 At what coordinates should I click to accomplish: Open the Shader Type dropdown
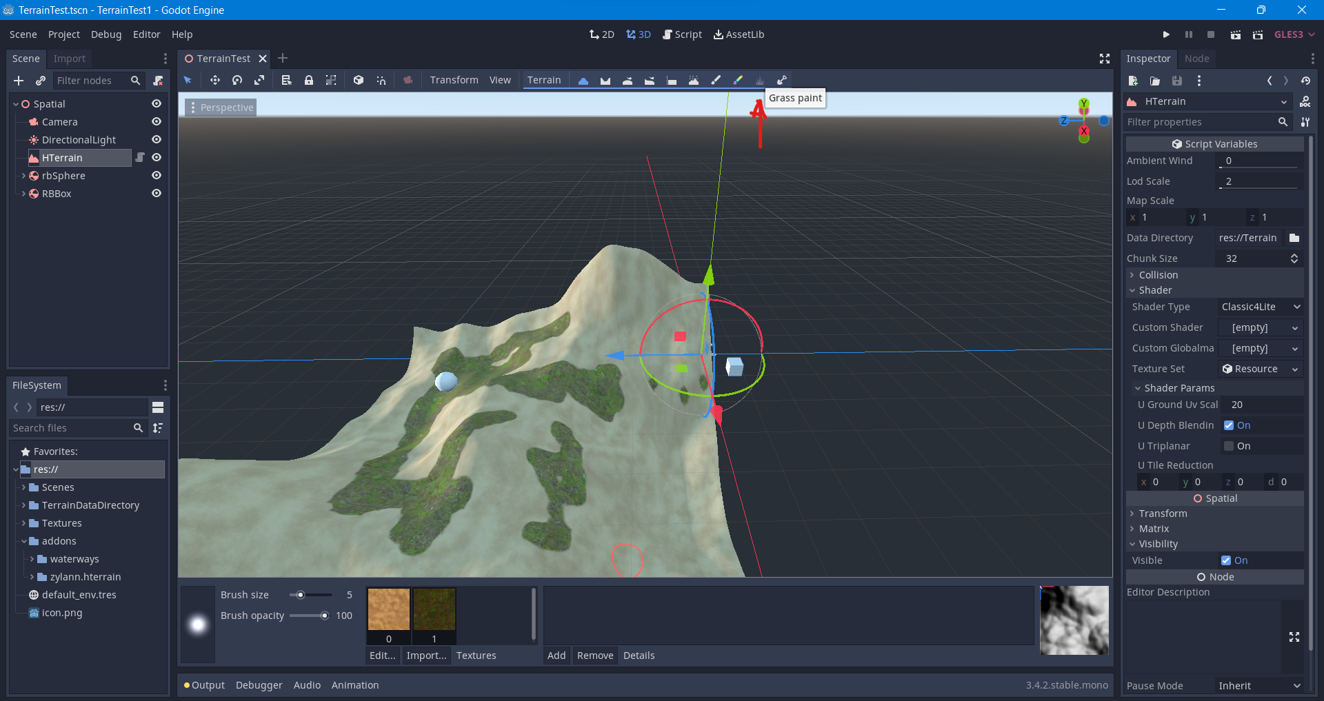[x=1260, y=307]
